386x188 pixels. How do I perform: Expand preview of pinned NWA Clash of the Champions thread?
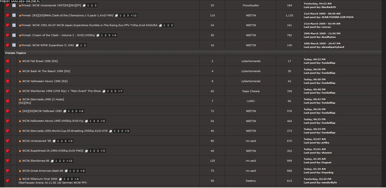(14, 15)
